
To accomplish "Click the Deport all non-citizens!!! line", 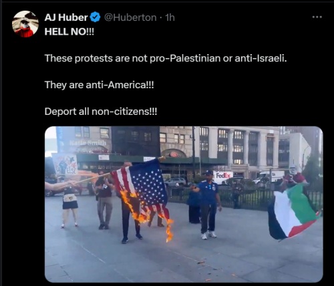I will pos(101,112).
